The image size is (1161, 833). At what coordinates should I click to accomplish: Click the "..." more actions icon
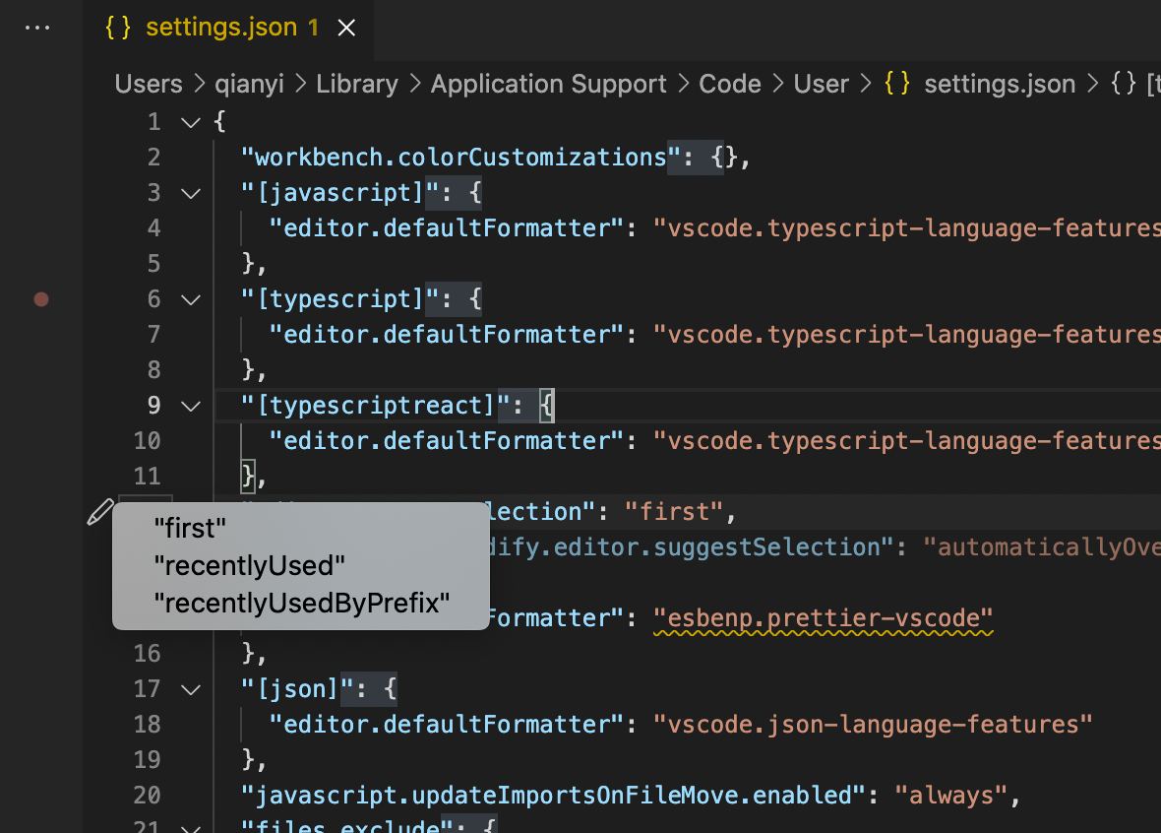tap(37, 27)
